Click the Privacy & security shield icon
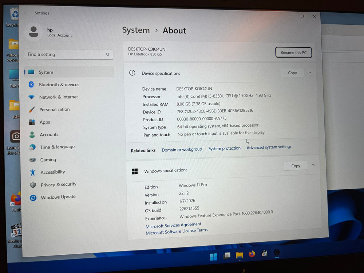The image size is (364, 273). click(x=33, y=185)
